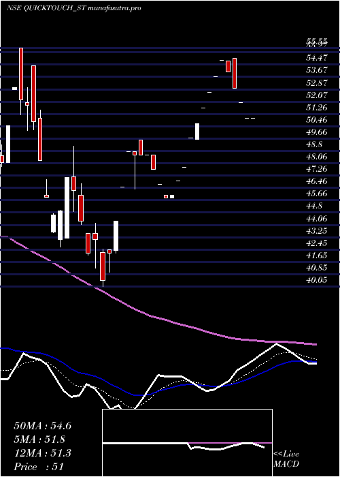Click the 52.07 price level label
340x477 pixels.
click(317, 95)
